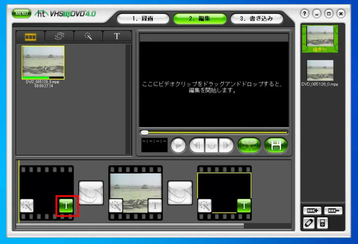Viewport: 358px width, 244px height.
Task: Click the green title T on first storyboard frame
Action: (x=66, y=206)
